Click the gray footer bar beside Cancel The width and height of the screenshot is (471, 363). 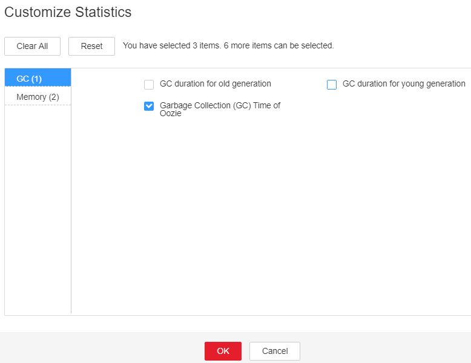click(x=384, y=348)
